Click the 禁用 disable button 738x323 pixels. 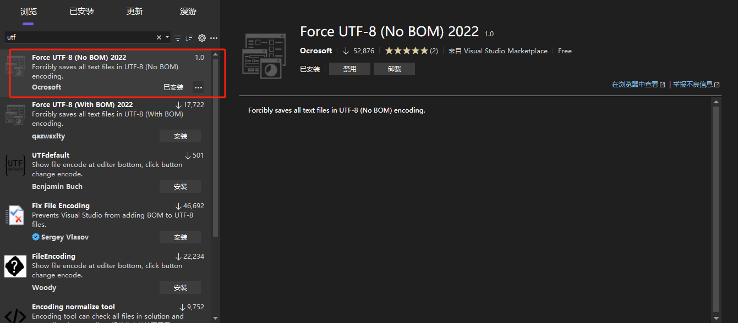[x=350, y=69]
